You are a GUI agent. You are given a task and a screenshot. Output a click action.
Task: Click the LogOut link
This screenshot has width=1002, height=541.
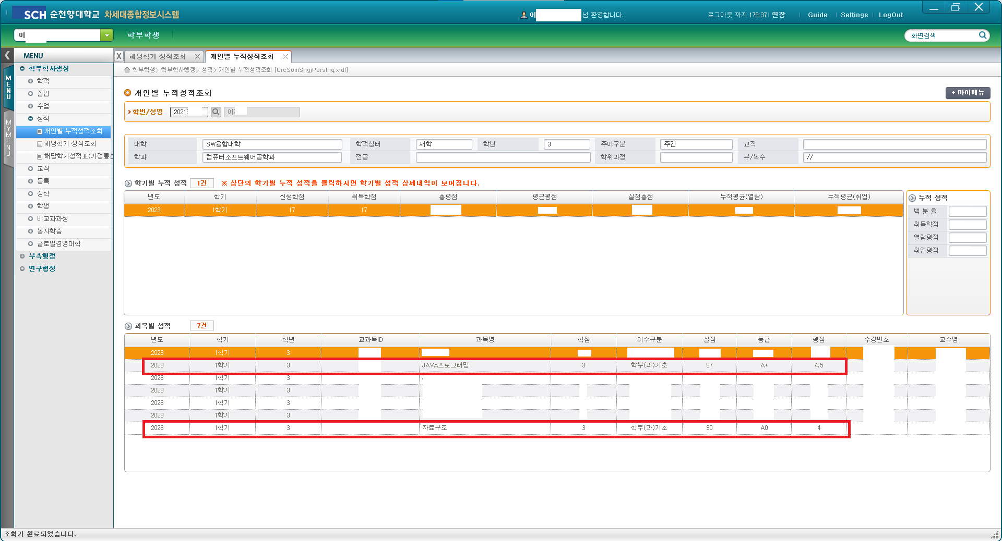pos(890,15)
